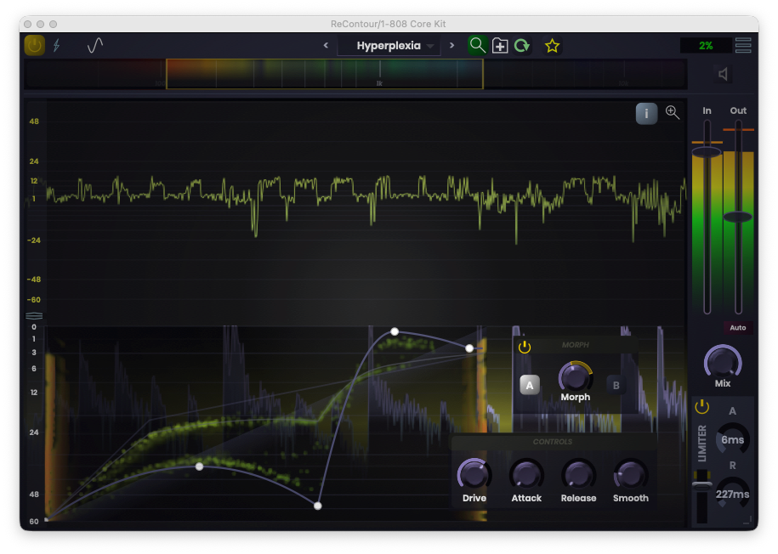This screenshot has height=554, width=778.
Task: Click the green reload preset icon
Action: (x=521, y=46)
